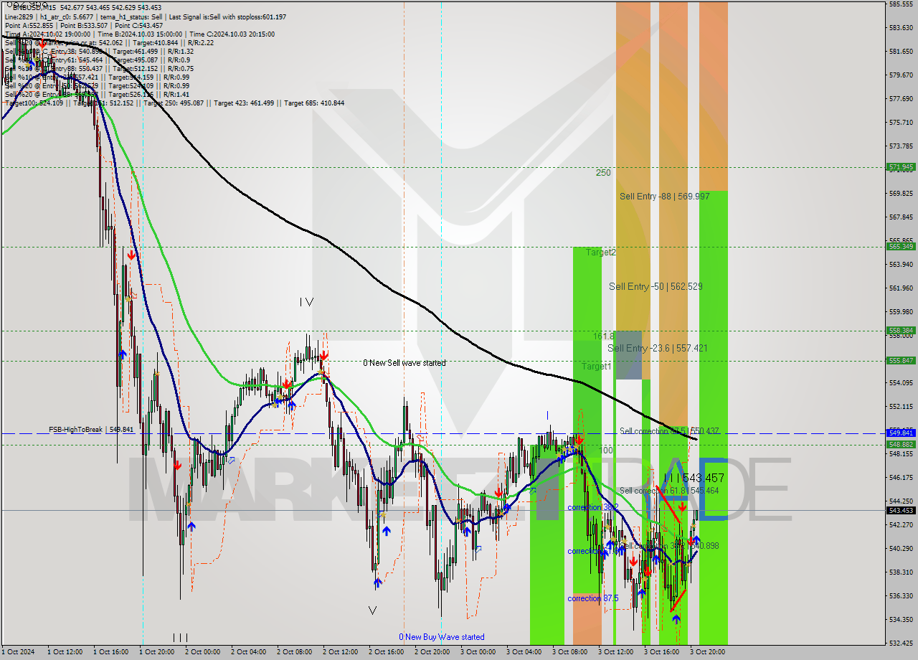This screenshot has height=660, width=918.
Task: Click the BNBUSD,M15 symbol title text
Action: 36,8
